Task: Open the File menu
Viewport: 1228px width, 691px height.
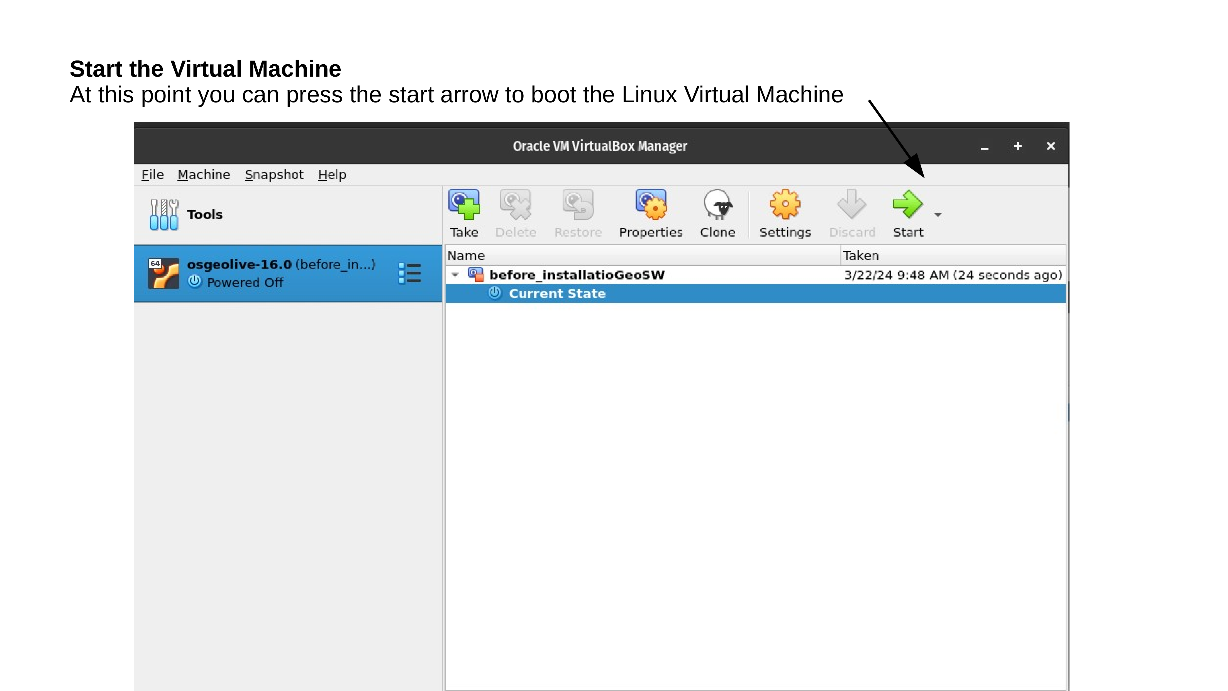Action: 153,174
